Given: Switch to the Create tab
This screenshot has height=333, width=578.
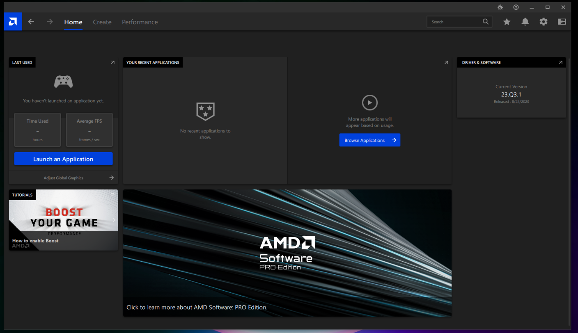Looking at the screenshot, I should pos(102,22).
